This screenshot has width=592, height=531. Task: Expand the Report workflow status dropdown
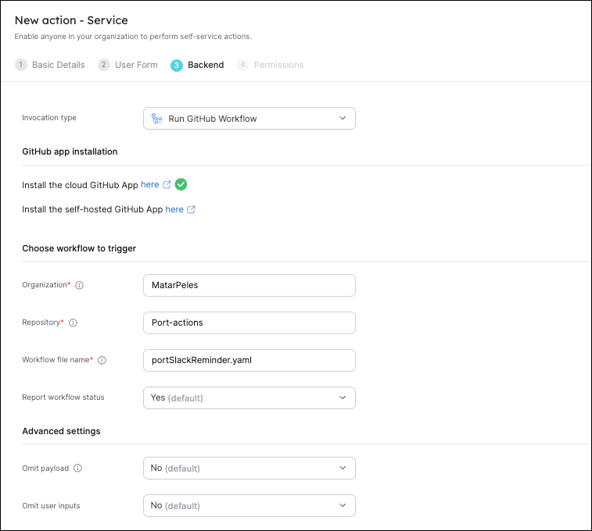249,397
